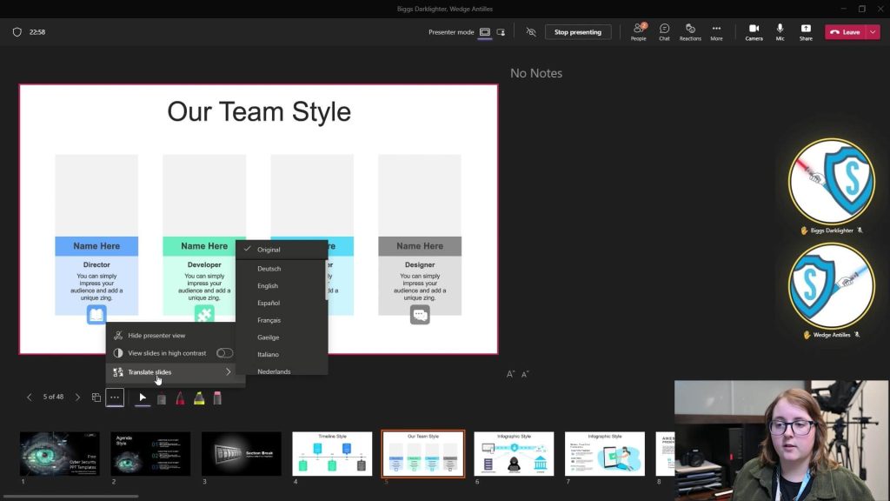Image resolution: width=890 pixels, height=501 pixels.
Task: Minimize the Teams meeting window
Action: point(843,9)
